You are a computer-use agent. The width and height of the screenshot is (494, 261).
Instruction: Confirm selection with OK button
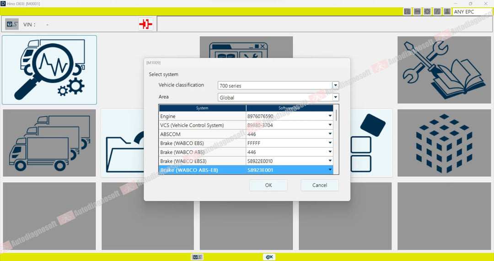268,185
